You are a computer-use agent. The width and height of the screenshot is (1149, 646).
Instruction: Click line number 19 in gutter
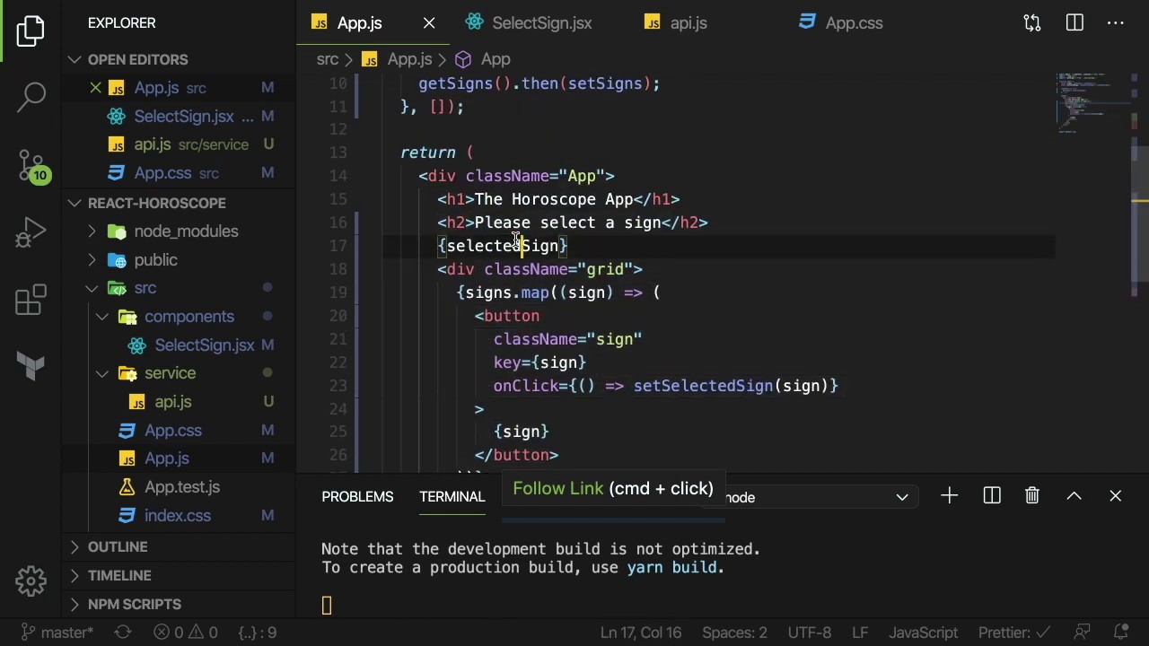tap(338, 292)
